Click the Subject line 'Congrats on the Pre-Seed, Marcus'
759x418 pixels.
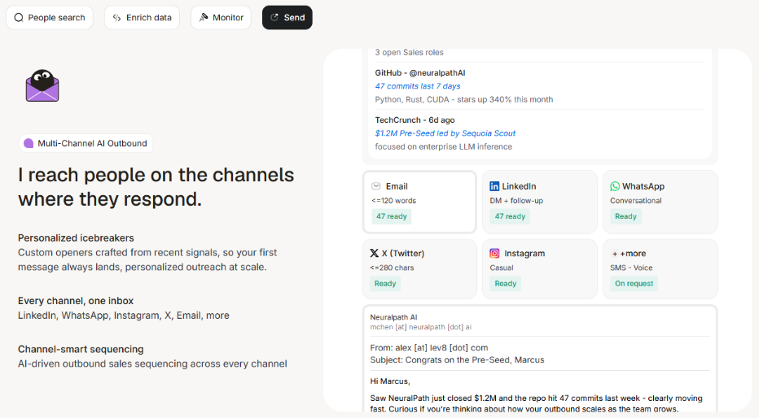(457, 360)
